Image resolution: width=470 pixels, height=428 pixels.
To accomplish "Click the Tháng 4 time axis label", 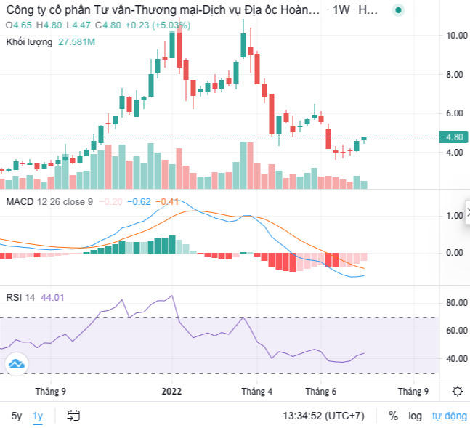I will click(256, 391).
